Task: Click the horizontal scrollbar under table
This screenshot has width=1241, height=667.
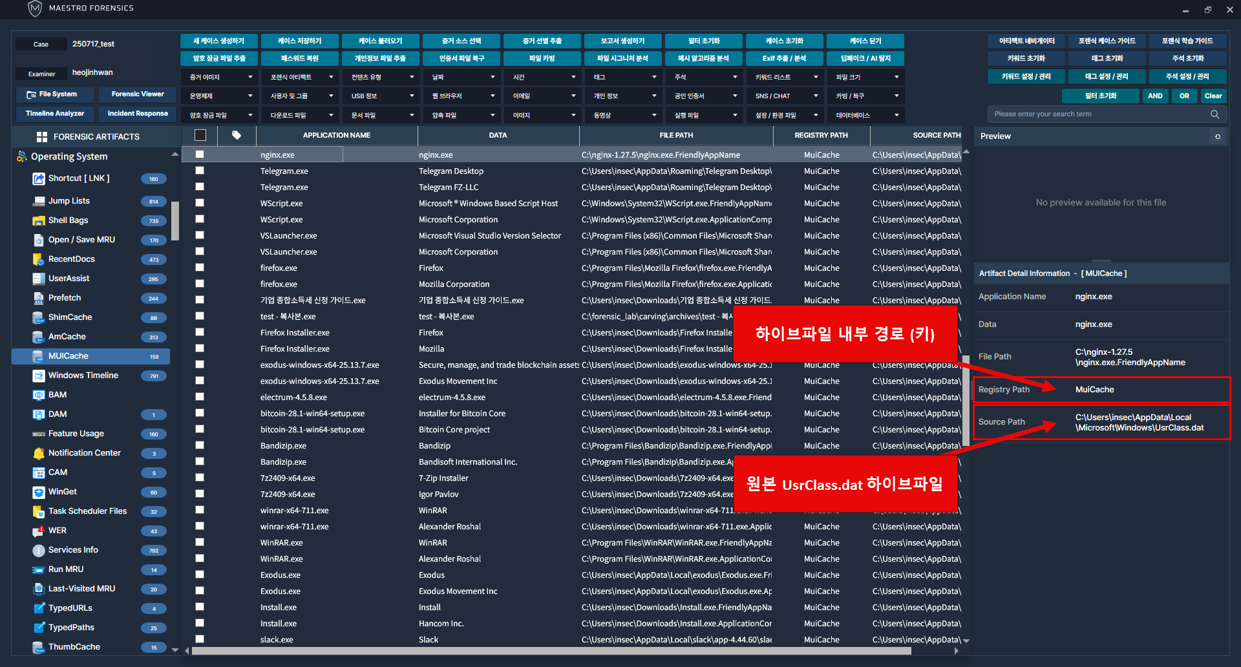Action: (x=549, y=651)
